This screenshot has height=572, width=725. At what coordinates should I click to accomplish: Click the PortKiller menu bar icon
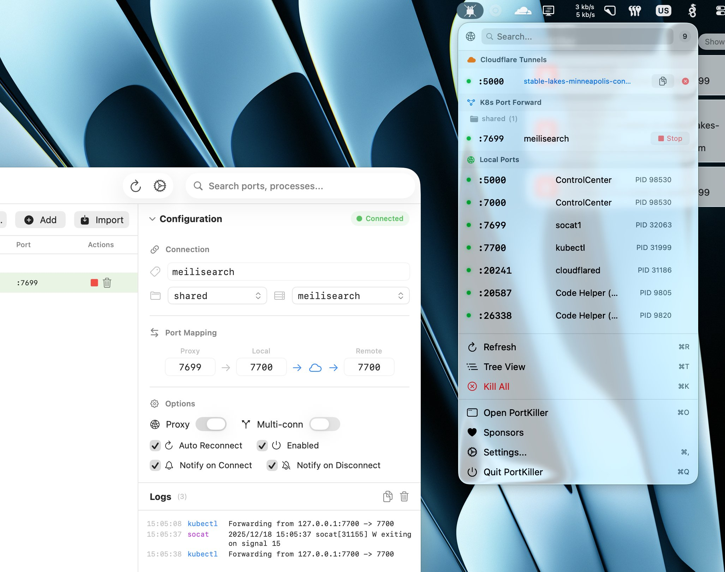471,10
